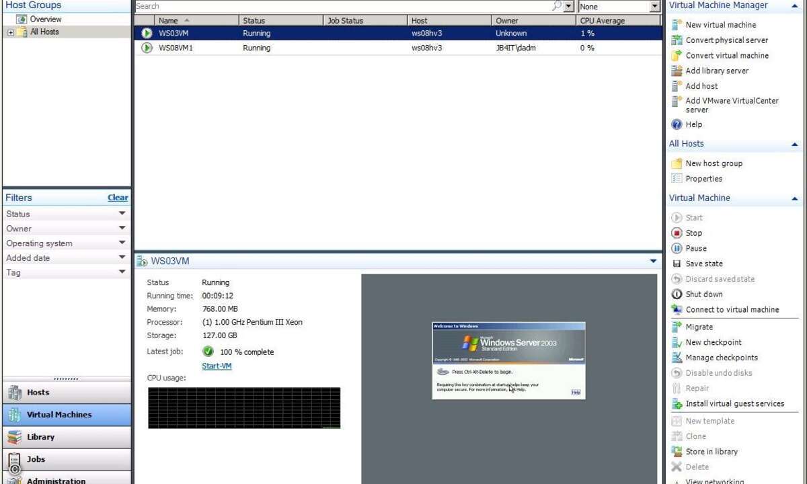
Task: Sort the list by Name column
Action: pyautogui.click(x=196, y=21)
